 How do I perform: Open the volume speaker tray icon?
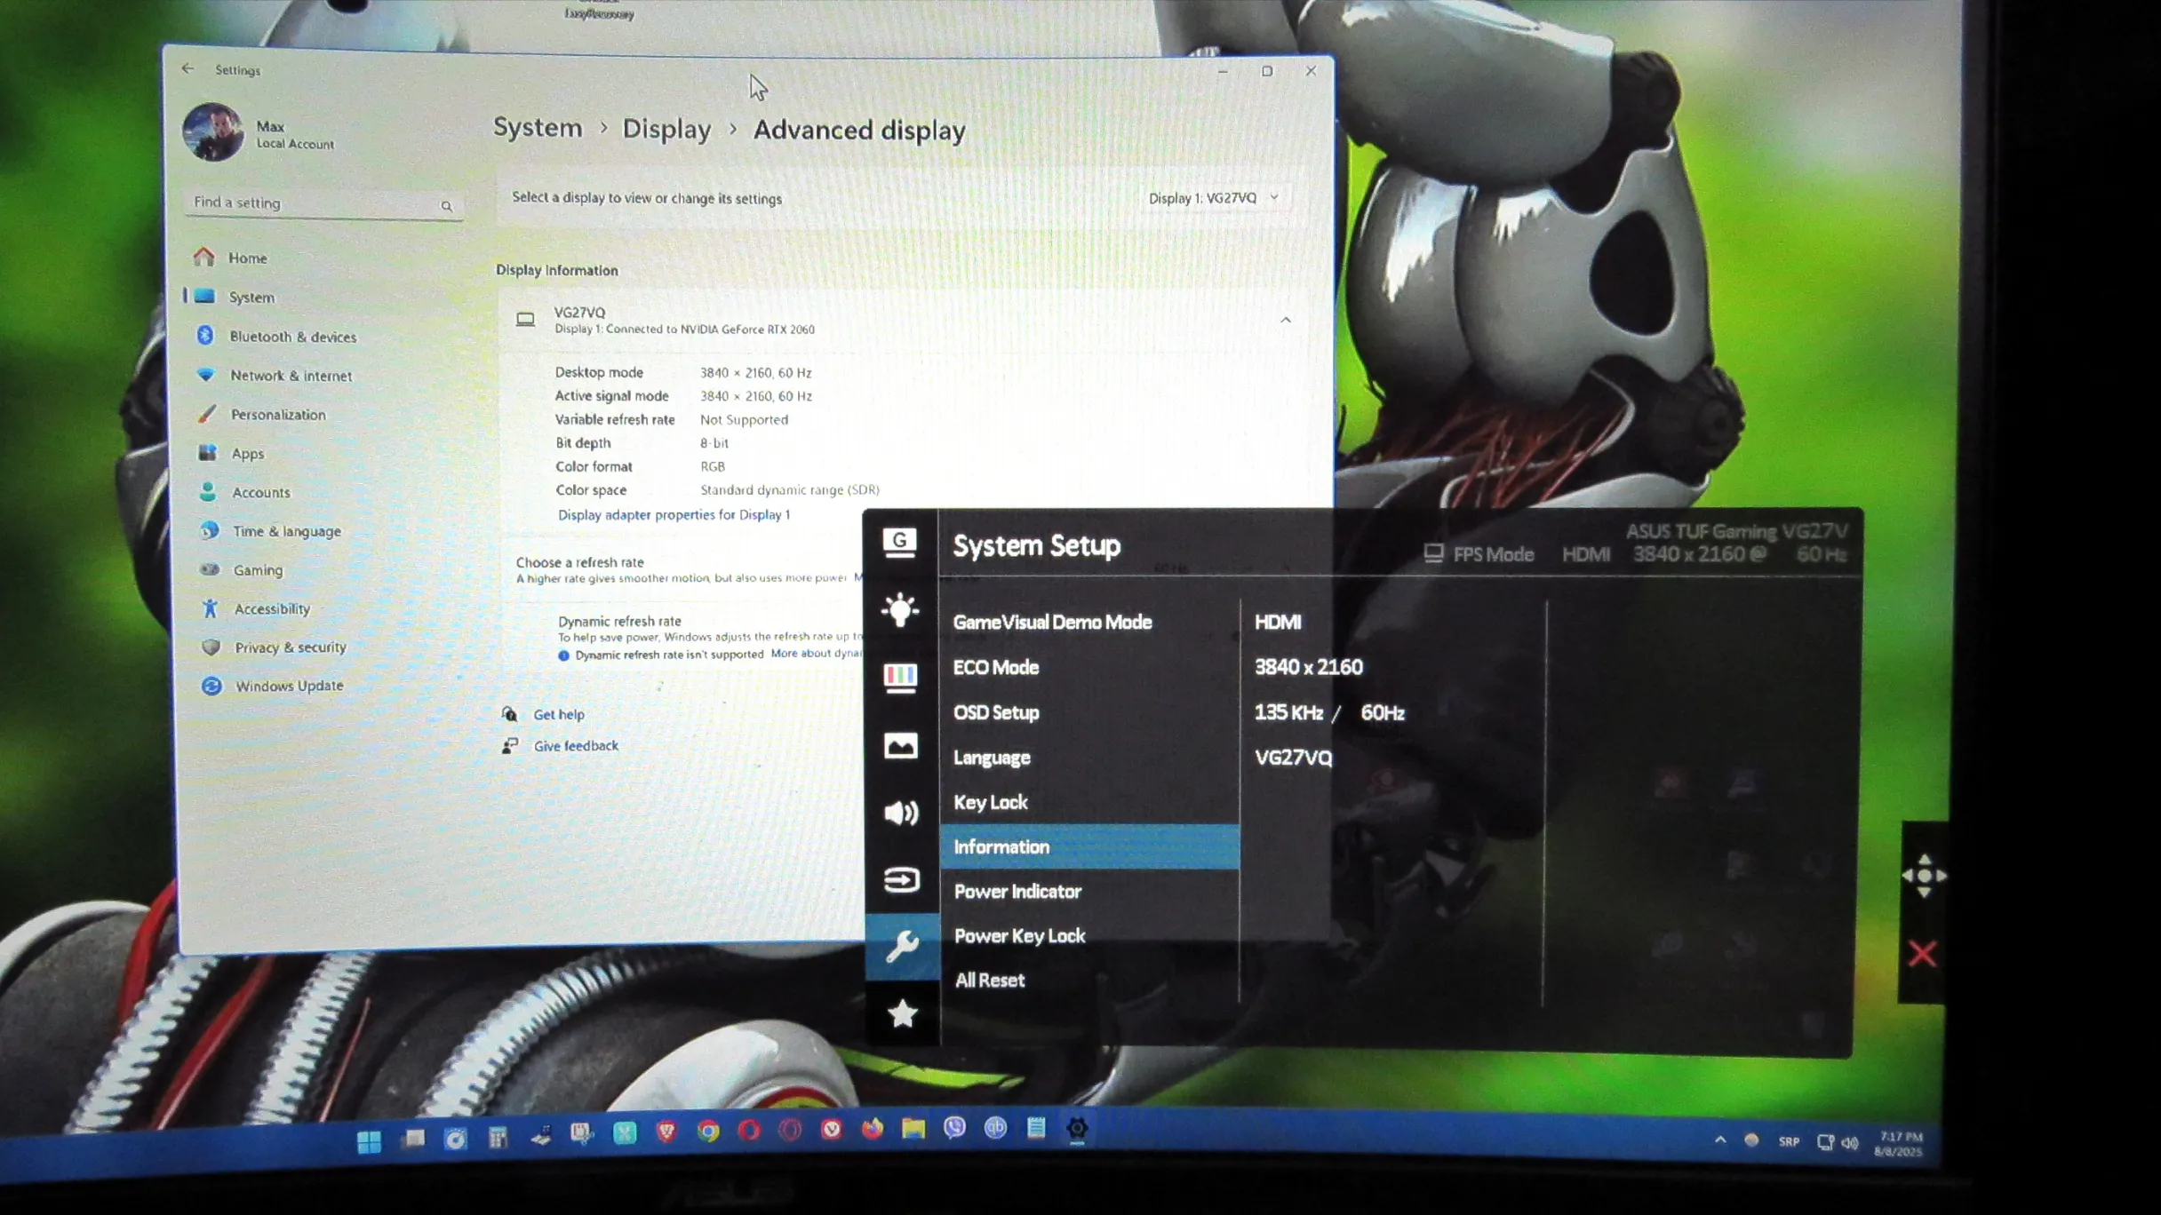(1850, 1143)
